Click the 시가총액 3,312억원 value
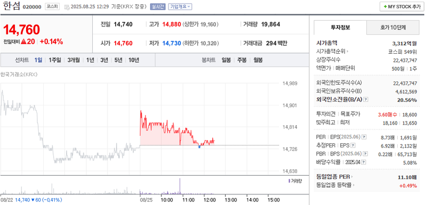Image resolution: width=426 pixels, height=205 pixels. click(405, 43)
